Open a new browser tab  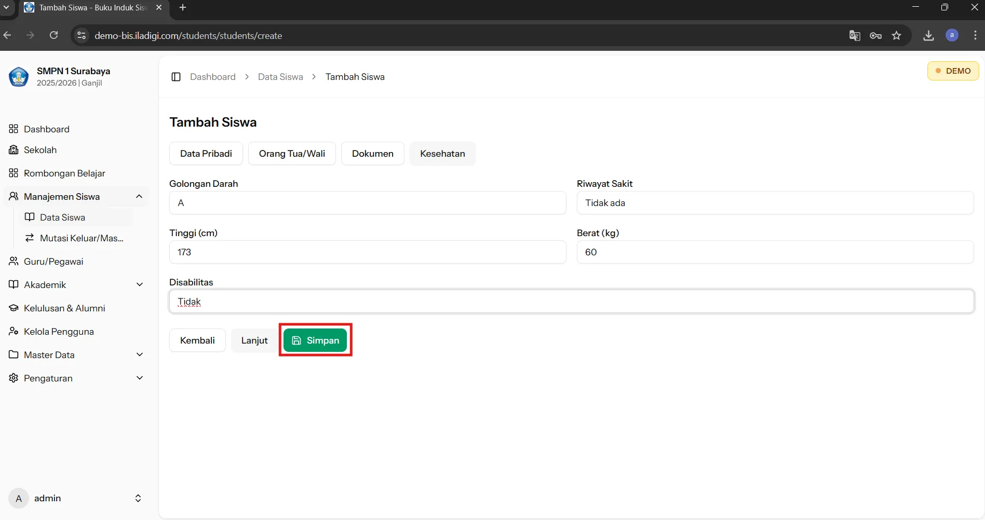click(x=183, y=7)
